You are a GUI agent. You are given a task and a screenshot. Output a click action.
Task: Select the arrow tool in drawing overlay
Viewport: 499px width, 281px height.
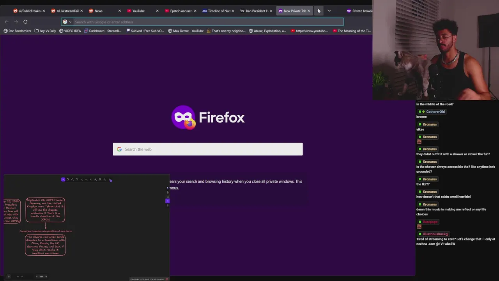(81, 180)
